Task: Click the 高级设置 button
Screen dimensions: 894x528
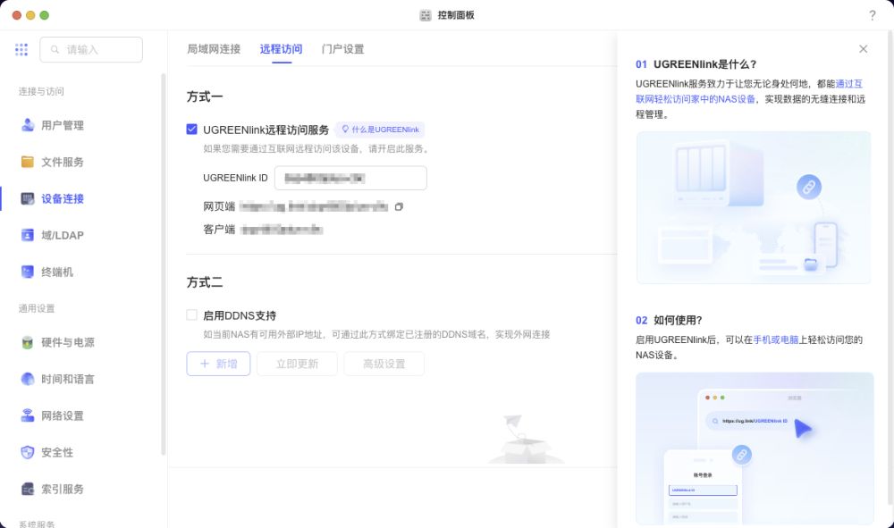Action: [x=384, y=364]
